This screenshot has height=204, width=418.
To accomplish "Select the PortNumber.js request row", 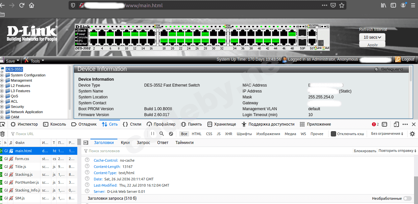I will click(38, 182).
